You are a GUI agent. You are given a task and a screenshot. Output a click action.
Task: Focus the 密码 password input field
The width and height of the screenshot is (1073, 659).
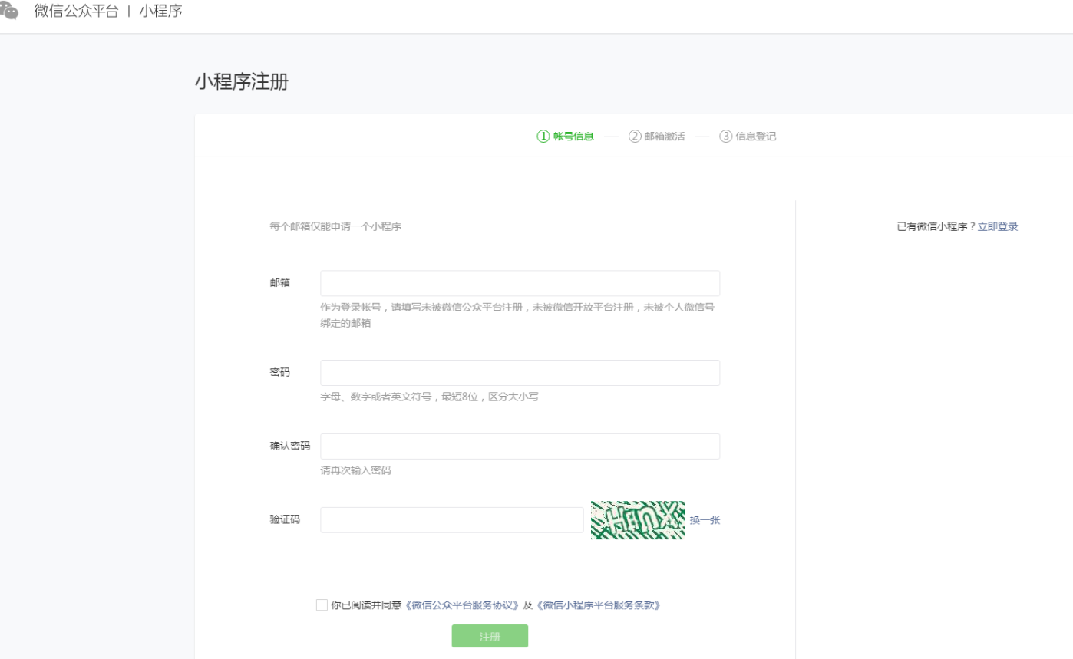520,373
